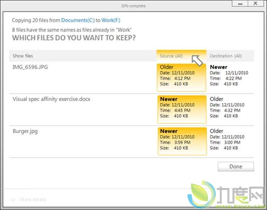267x210 pixels.
Task: Keep the newer source Visual spec affinity exercise.docx
Action: 182,109
